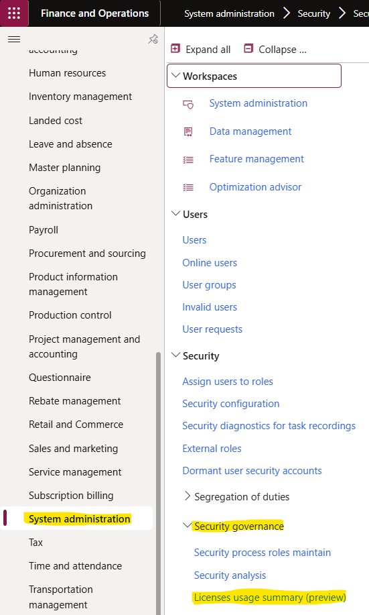Collapse the Users section

pyautogui.click(x=176, y=213)
